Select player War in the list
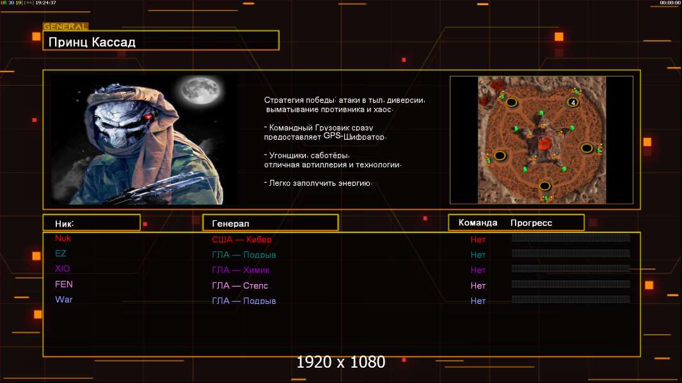The image size is (682, 383). coord(63,299)
